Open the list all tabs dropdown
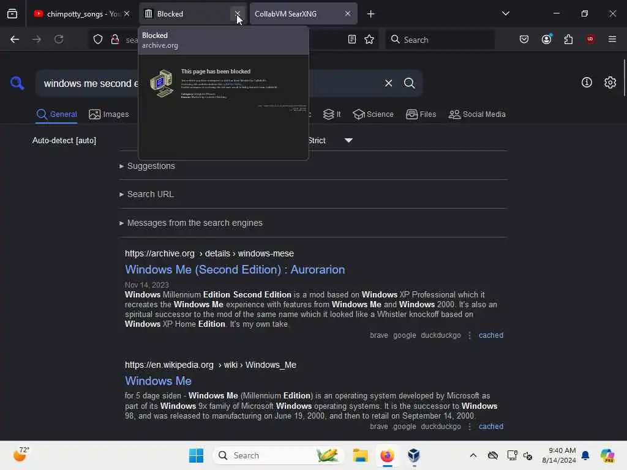 coord(505,13)
